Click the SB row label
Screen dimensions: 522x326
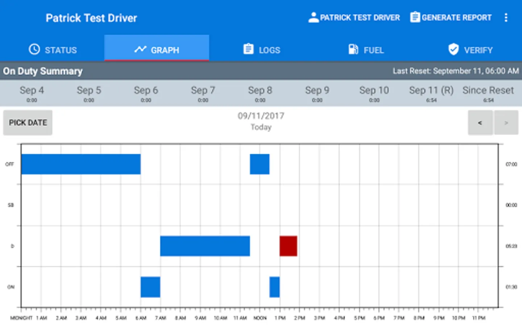(11, 205)
